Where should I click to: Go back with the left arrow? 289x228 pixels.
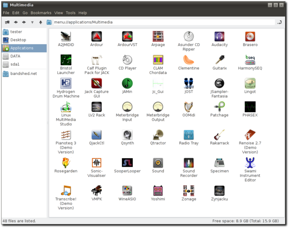[16, 22]
